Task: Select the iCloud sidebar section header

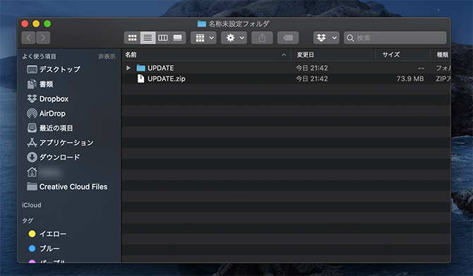Action: (x=31, y=205)
